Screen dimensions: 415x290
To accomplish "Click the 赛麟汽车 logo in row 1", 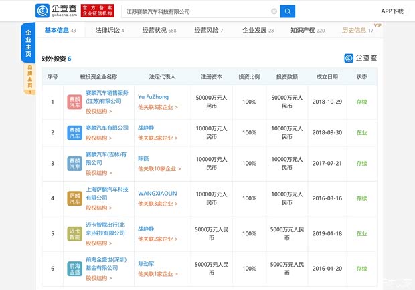I will 74,101.
